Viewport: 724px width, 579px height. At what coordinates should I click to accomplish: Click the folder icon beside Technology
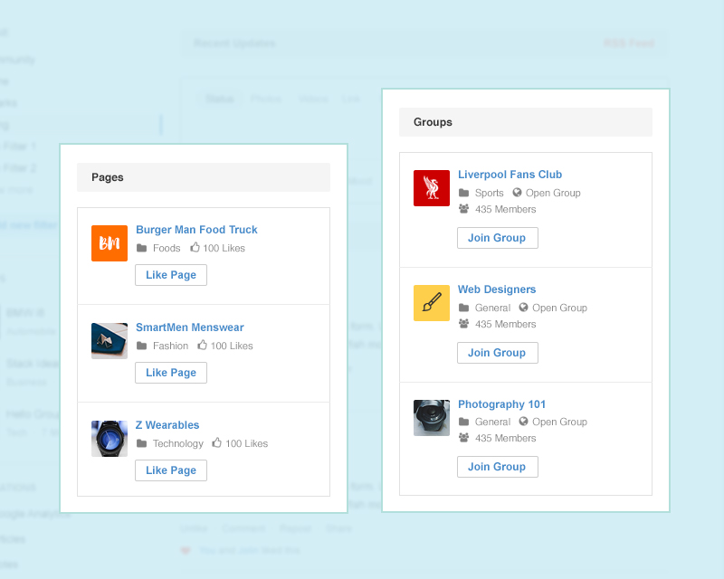point(142,443)
